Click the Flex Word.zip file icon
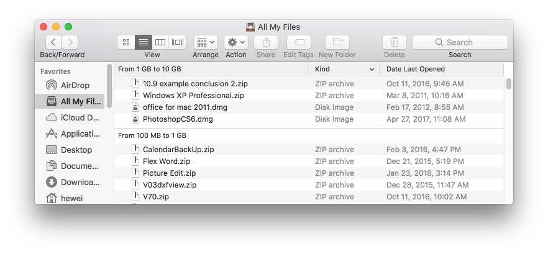This screenshot has width=548, height=254. (135, 161)
